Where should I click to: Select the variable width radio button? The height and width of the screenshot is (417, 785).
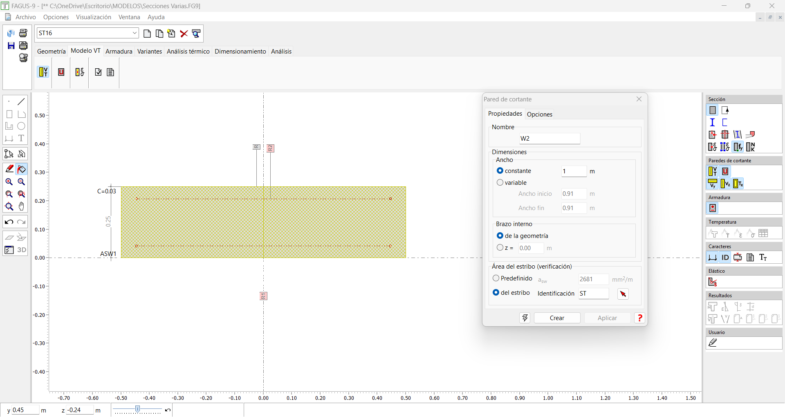500,183
